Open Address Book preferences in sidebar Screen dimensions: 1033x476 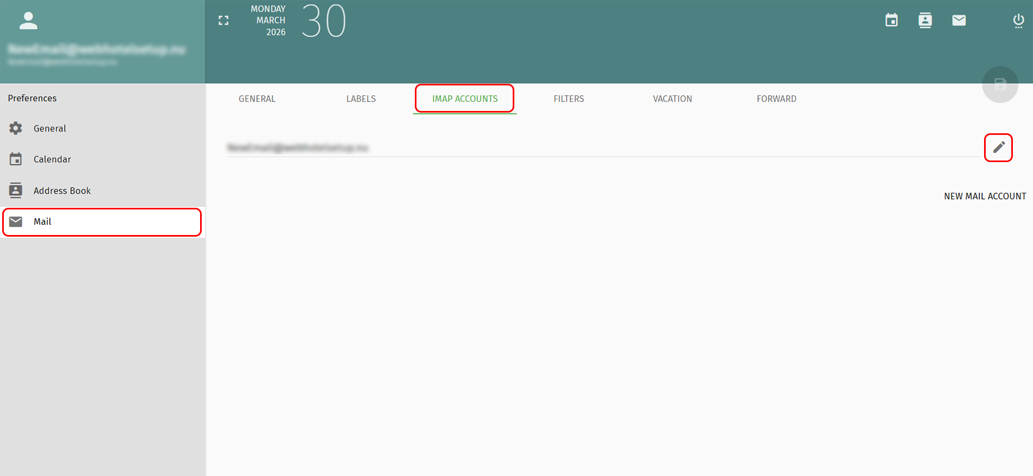point(62,191)
